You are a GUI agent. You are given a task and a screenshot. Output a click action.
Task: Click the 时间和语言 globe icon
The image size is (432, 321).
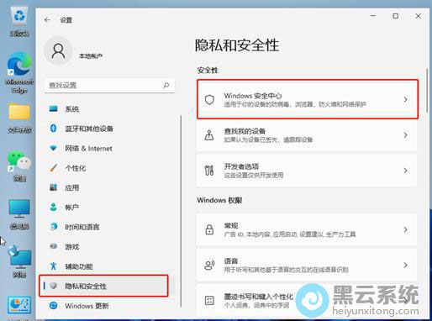tap(53, 226)
